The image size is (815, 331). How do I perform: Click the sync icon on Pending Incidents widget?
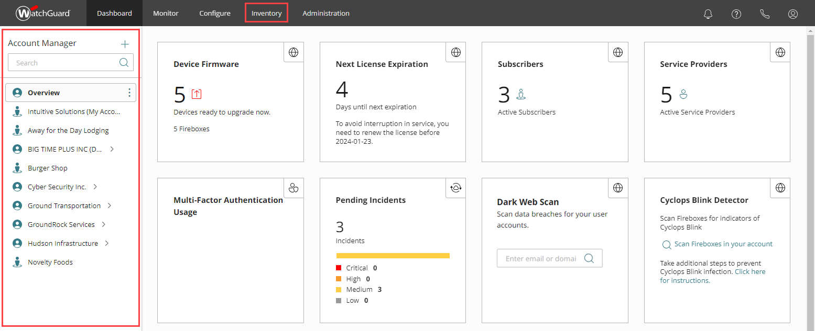point(455,188)
